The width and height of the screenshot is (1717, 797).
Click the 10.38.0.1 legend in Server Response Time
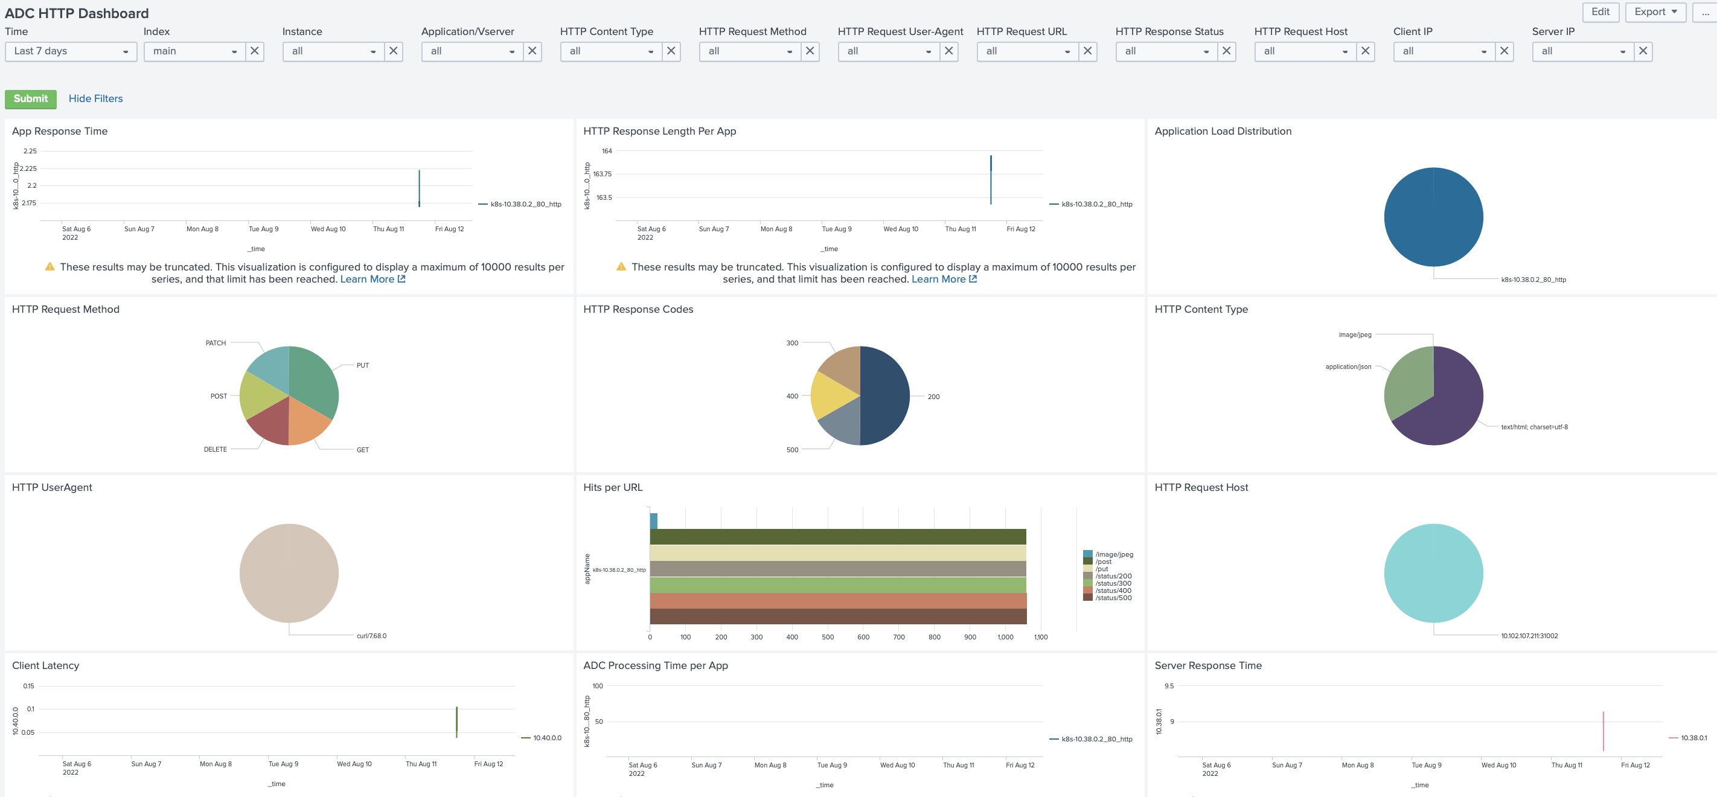point(1687,738)
